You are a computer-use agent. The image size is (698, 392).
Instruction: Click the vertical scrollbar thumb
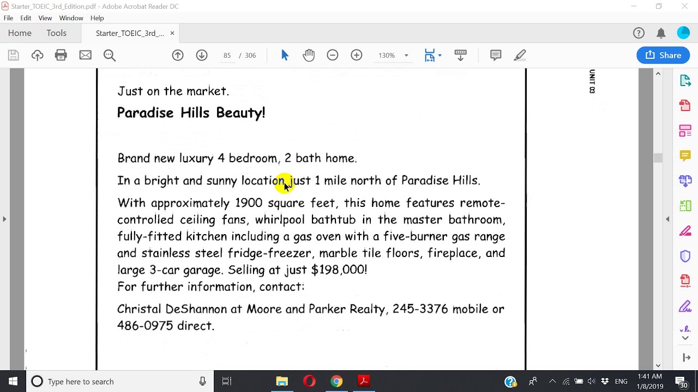[658, 158]
